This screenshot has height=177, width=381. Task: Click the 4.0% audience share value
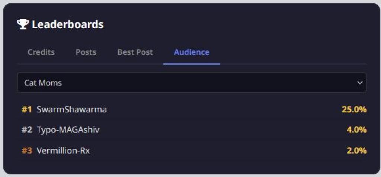click(356, 130)
